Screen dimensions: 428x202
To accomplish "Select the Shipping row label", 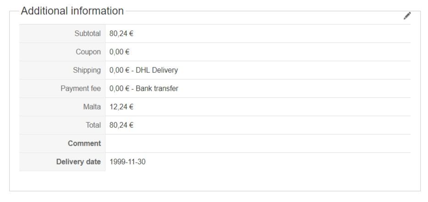I will click(88, 70).
